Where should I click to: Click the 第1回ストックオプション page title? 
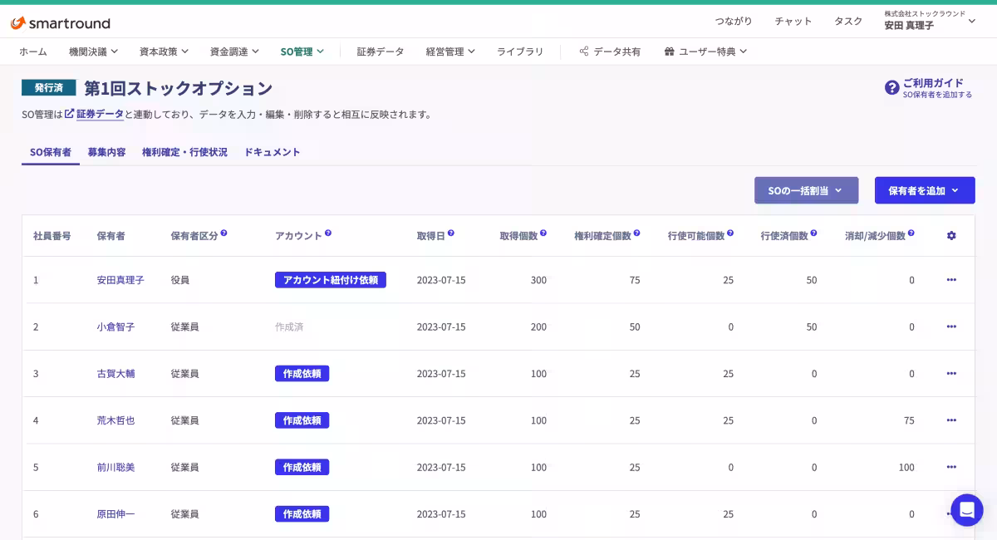178,88
